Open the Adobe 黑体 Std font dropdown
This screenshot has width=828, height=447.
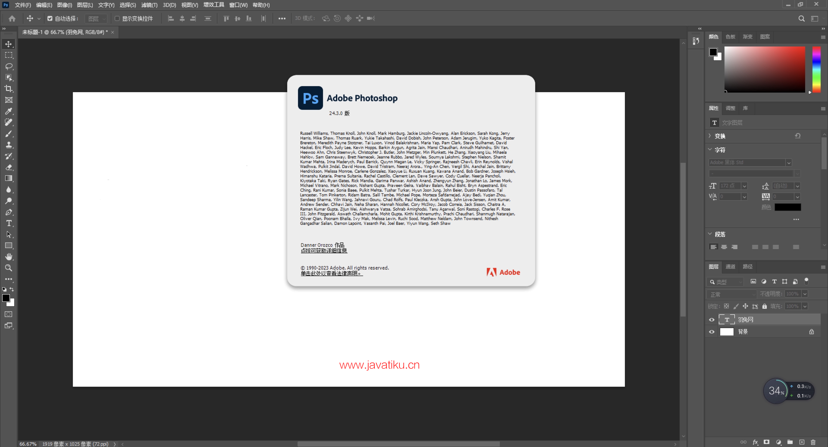point(788,162)
